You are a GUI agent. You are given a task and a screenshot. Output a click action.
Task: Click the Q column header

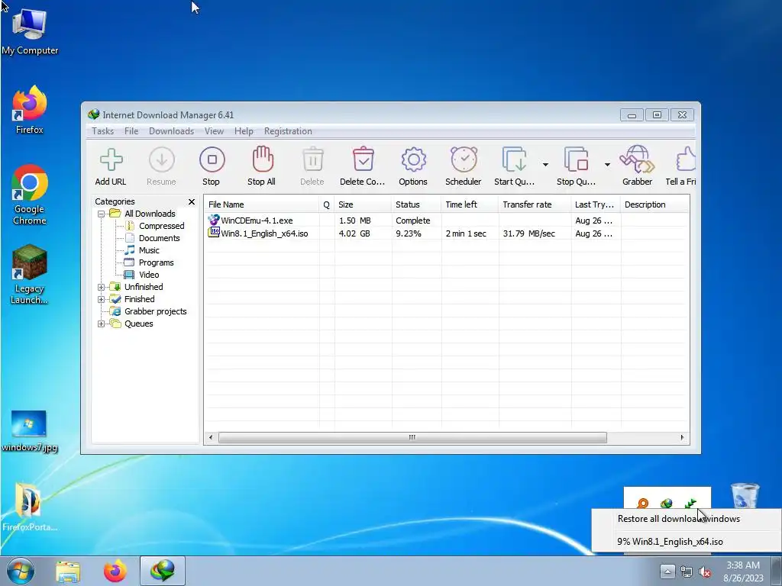327,204
